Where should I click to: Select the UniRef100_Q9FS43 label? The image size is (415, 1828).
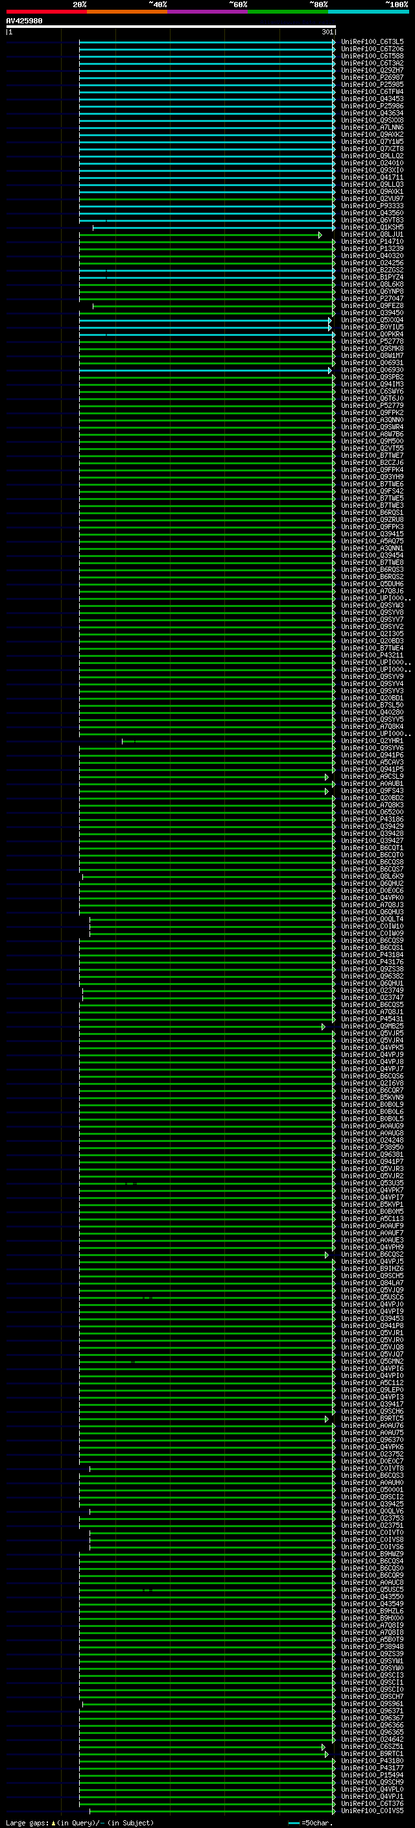click(x=372, y=790)
